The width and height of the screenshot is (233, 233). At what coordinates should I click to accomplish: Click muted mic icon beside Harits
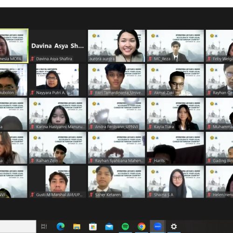(x=150, y=161)
